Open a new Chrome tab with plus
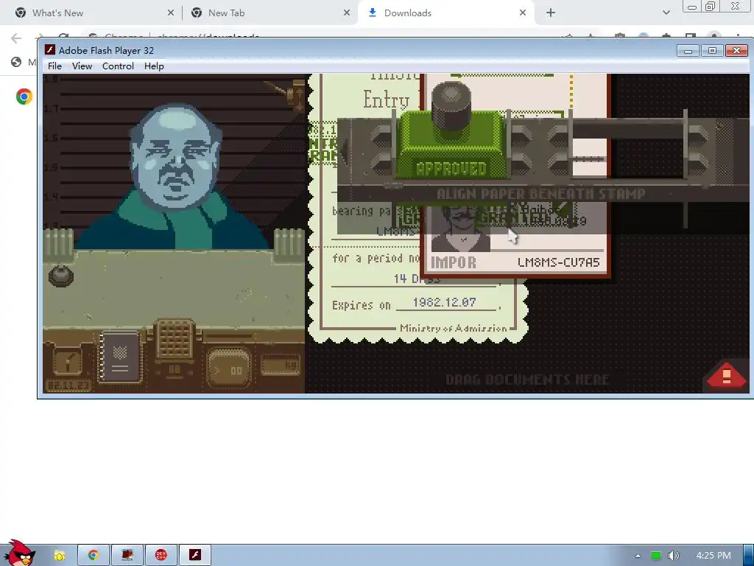 coord(551,13)
